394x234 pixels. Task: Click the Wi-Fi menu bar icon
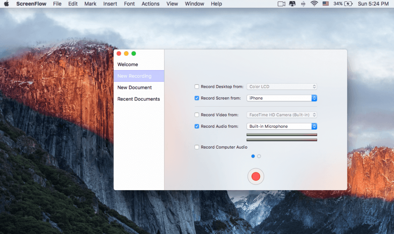[x=314, y=4]
